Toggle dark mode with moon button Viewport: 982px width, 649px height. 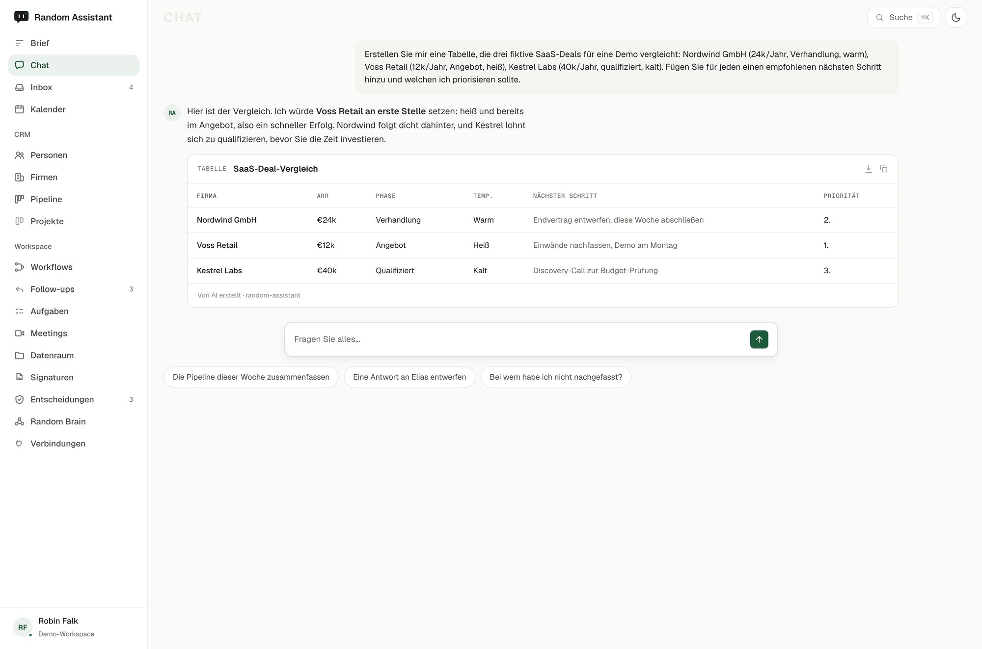[955, 18]
